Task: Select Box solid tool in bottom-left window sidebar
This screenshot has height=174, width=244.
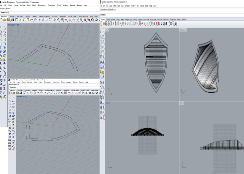Action: pos(10,116)
